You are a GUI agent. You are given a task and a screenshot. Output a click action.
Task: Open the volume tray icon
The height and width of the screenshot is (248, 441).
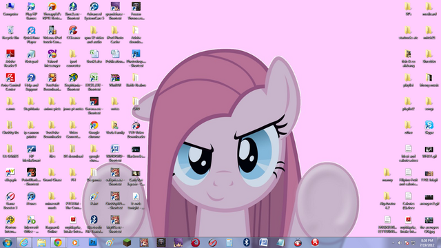(x=400, y=242)
